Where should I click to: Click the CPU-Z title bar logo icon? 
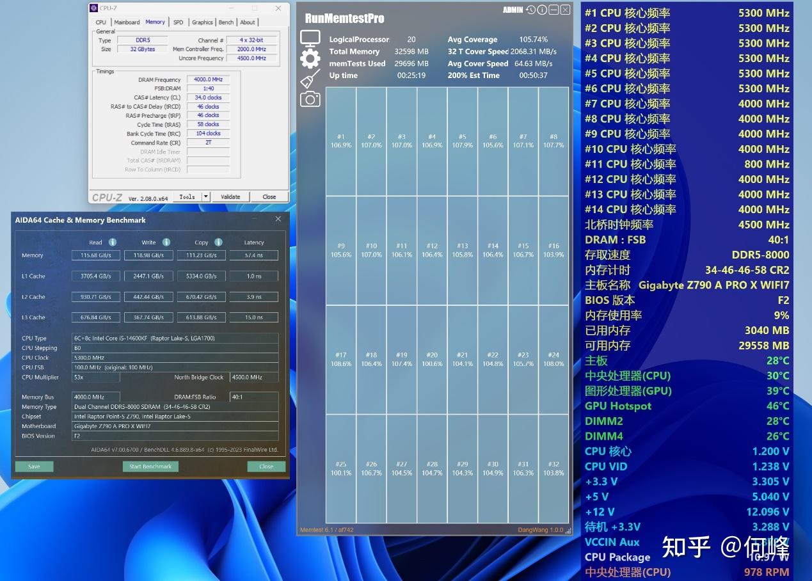[94, 8]
